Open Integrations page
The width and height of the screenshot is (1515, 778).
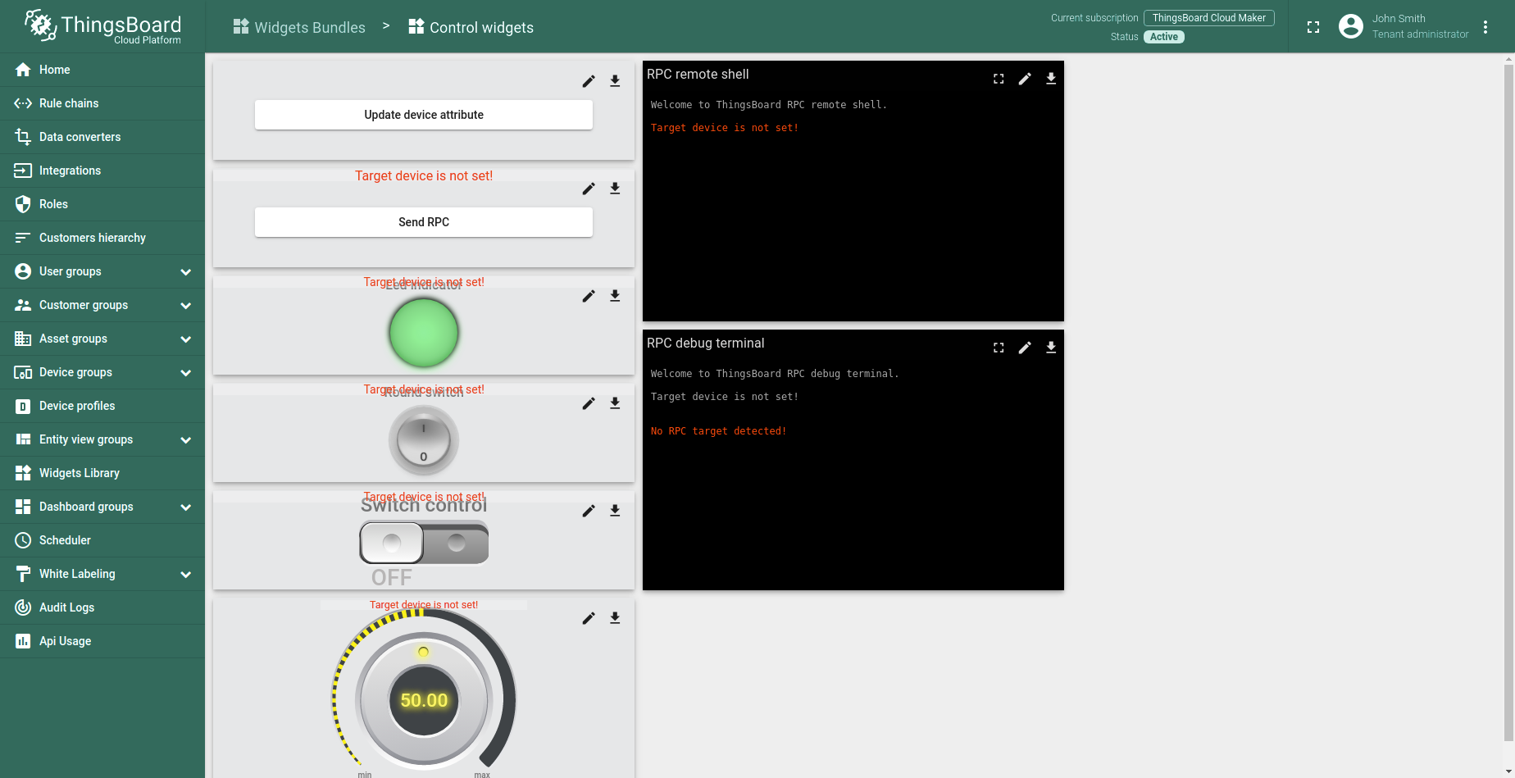pyautogui.click(x=102, y=171)
